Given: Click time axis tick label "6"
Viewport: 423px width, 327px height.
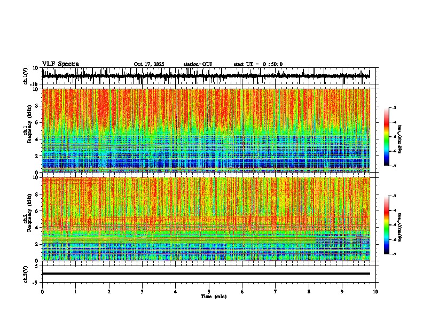Looking at the screenshot, I should pos(242,292).
